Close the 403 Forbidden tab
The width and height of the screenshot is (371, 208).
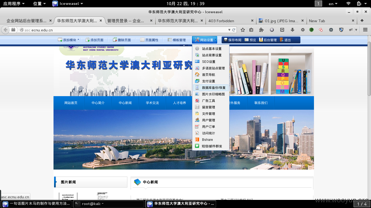[x=252, y=21]
